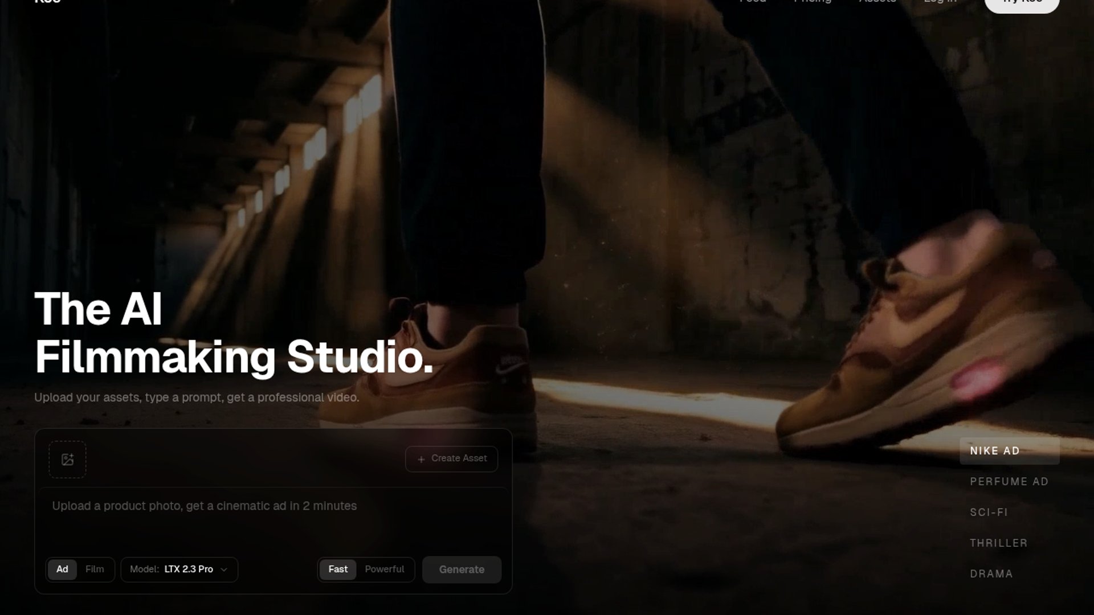Go to the Pricing page
Image resolution: width=1094 pixels, height=615 pixels.
813,2
